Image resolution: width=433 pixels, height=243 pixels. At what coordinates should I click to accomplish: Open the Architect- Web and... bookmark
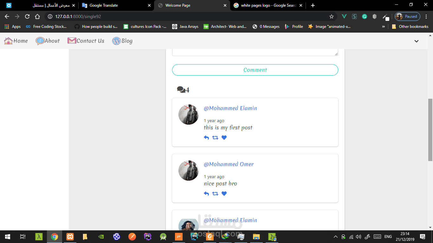click(225, 27)
